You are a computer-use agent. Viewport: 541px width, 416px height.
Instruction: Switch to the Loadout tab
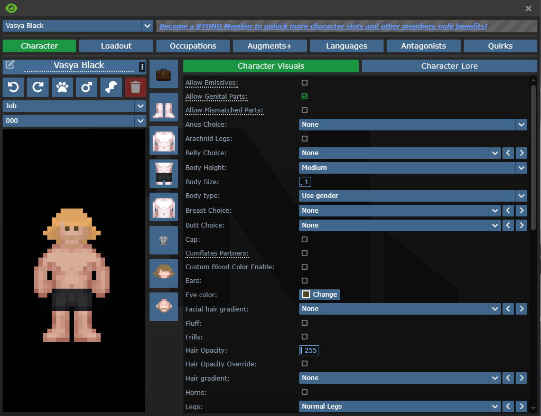pyautogui.click(x=116, y=46)
